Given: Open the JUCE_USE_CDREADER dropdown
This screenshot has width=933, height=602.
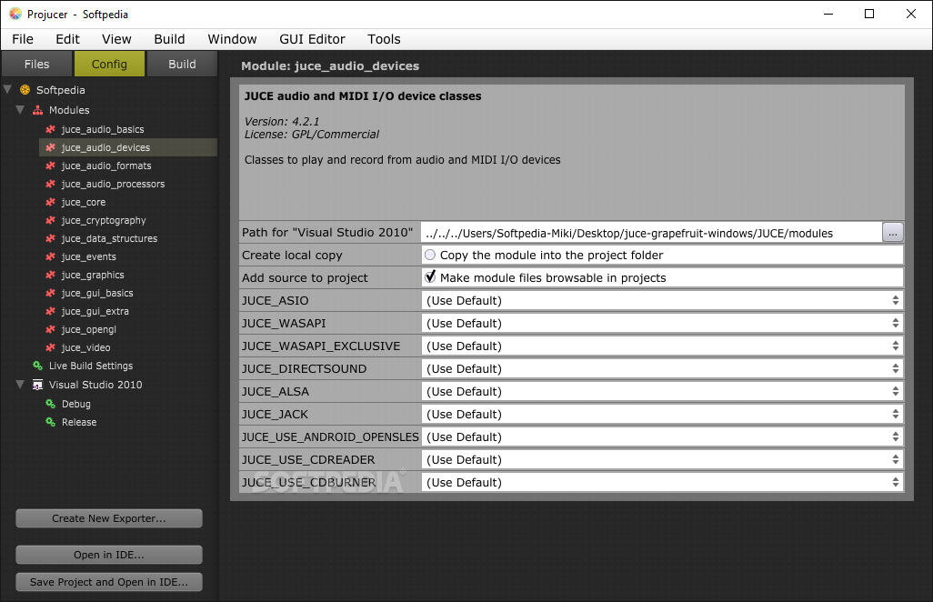Looking at the screenshot, I should click(662, 459).
